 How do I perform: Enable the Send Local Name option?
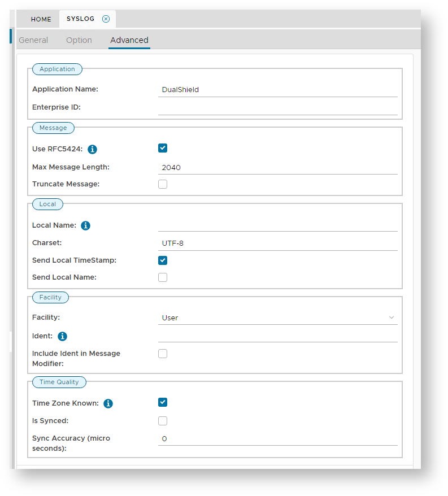(163, 277)
